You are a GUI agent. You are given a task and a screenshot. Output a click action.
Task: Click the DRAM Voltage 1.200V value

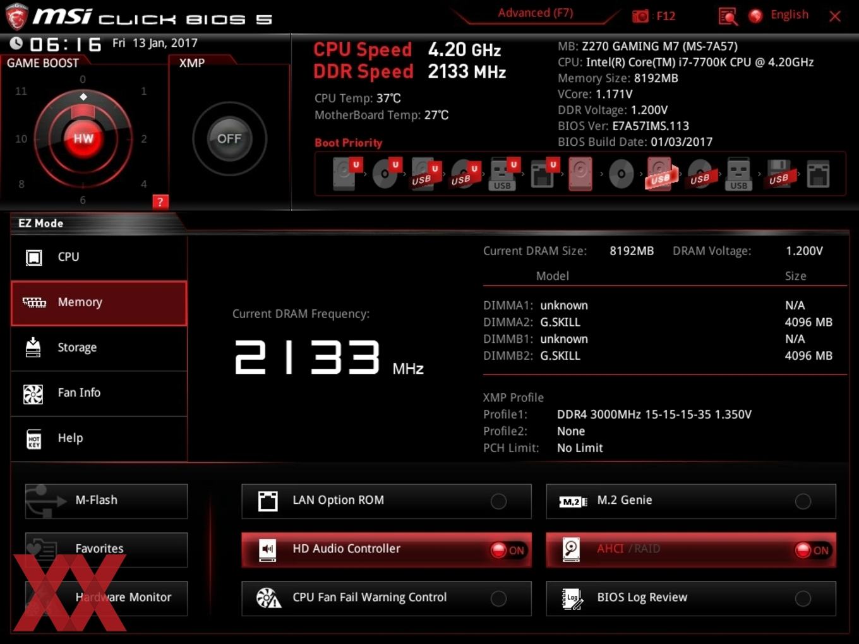(x=804, y=251)
